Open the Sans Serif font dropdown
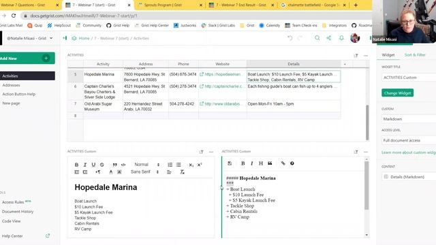 point(144,172)
